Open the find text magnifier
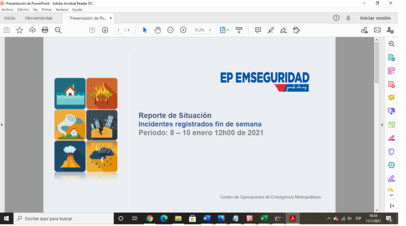The width and height of the screenshot is (406, 226). (x=58, y=30)
